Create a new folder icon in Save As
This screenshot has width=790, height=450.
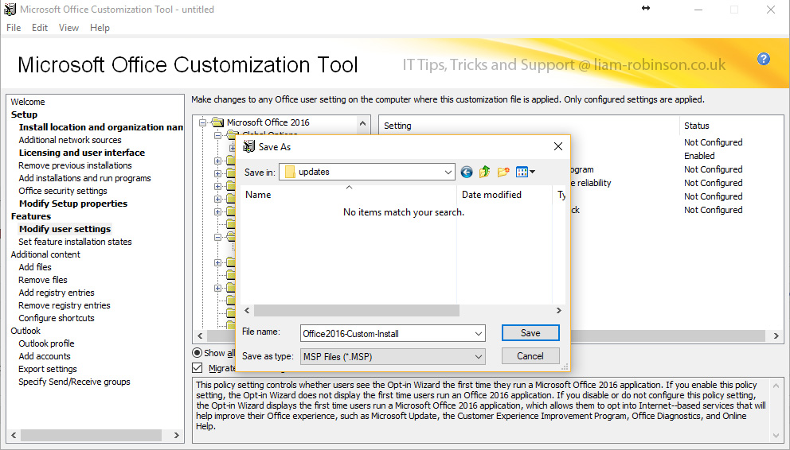coord(503,172)
